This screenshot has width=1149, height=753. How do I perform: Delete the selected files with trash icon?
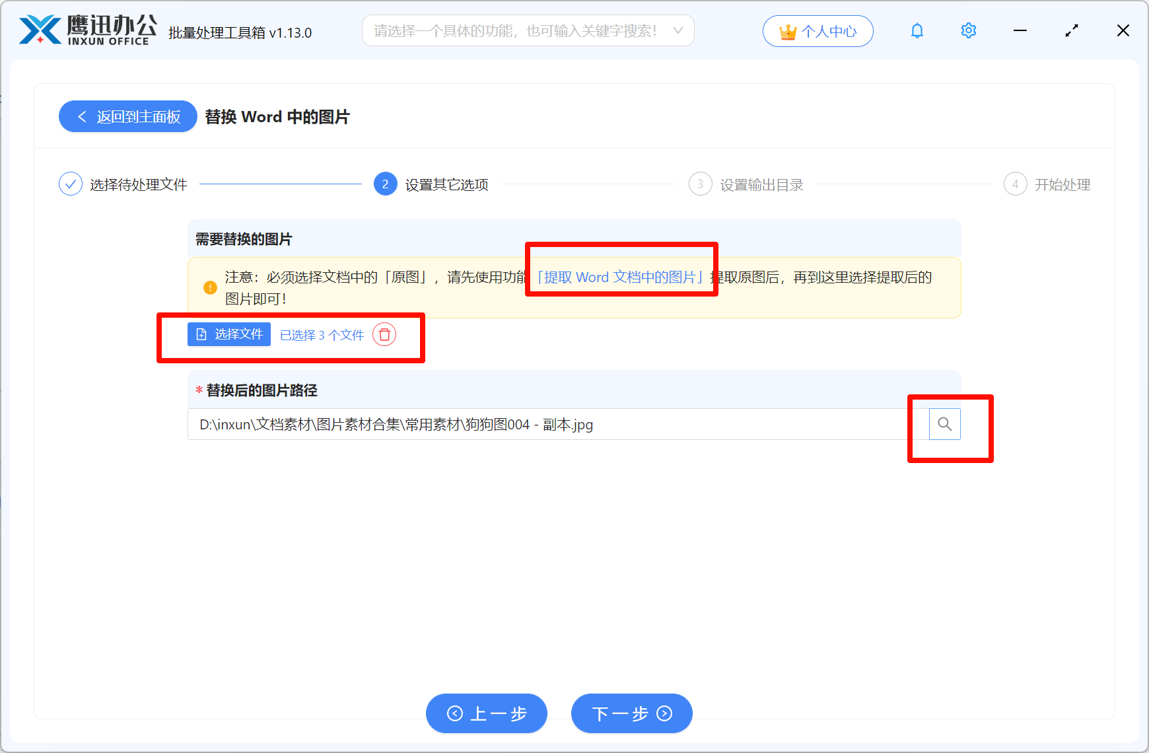click(x=385, y=335)
